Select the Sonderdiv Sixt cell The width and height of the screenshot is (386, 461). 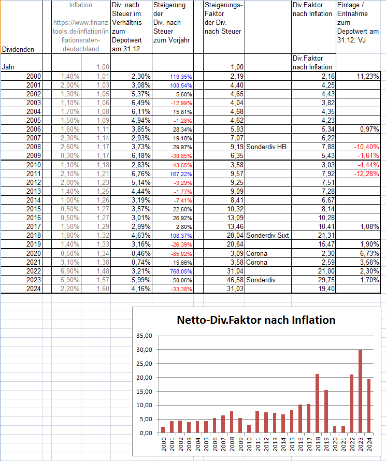268,235
